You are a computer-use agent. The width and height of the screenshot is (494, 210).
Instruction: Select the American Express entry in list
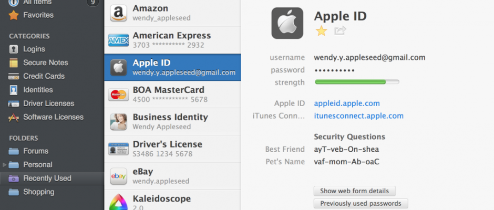coord(172,40)
